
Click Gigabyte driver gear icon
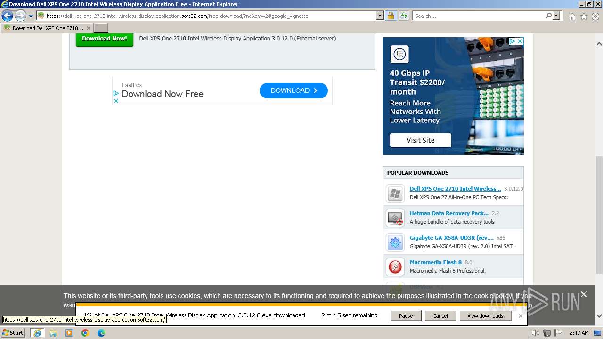coord(395,242)
